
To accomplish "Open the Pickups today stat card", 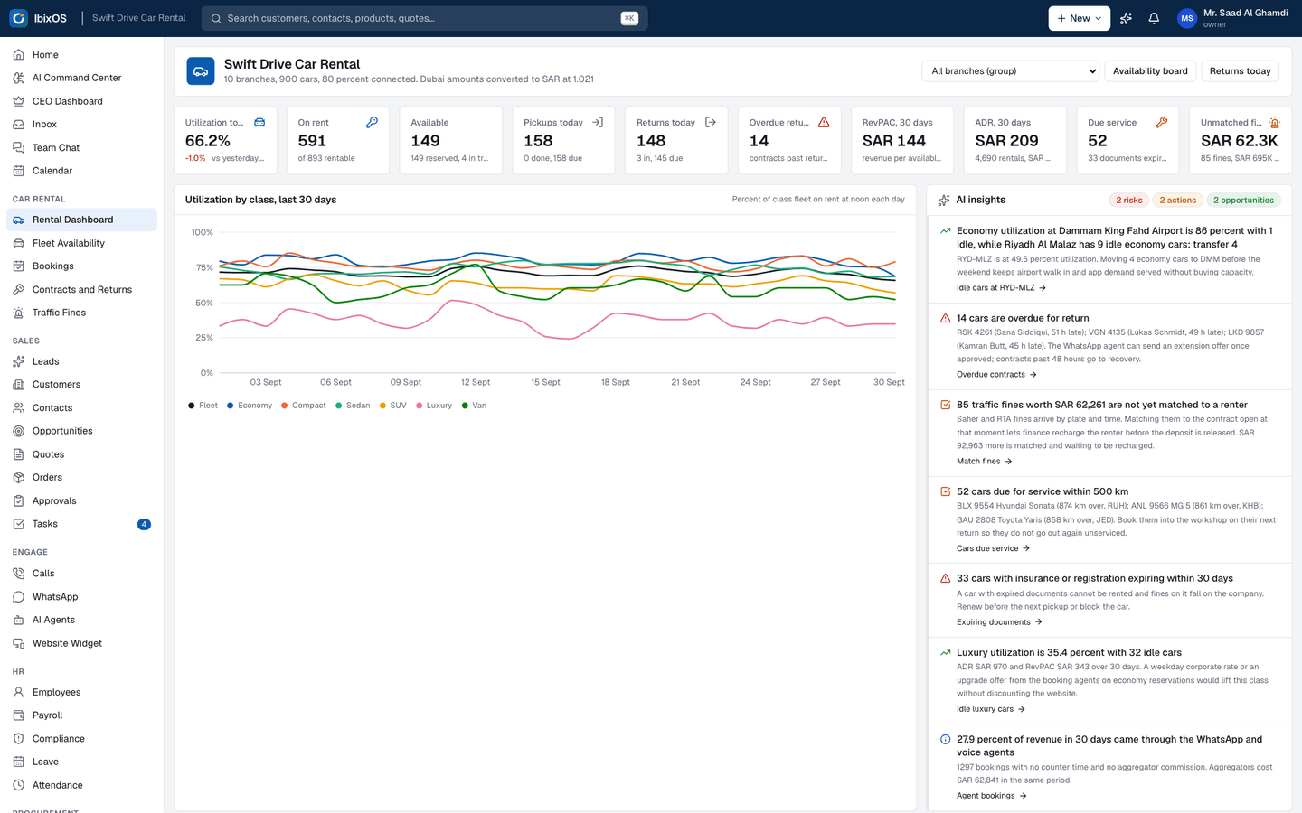I will coord(563,140).
